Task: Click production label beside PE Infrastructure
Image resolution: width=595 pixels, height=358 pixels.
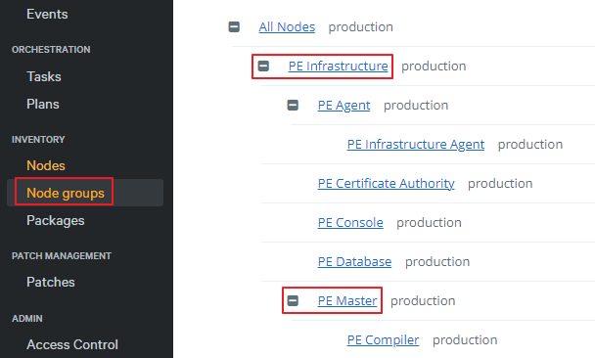Action: point(434,67)
